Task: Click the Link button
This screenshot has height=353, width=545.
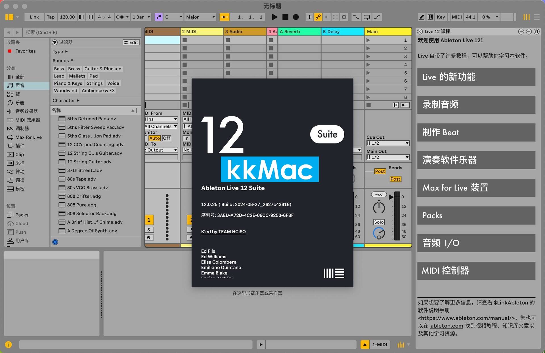Action: click(34, 17)
